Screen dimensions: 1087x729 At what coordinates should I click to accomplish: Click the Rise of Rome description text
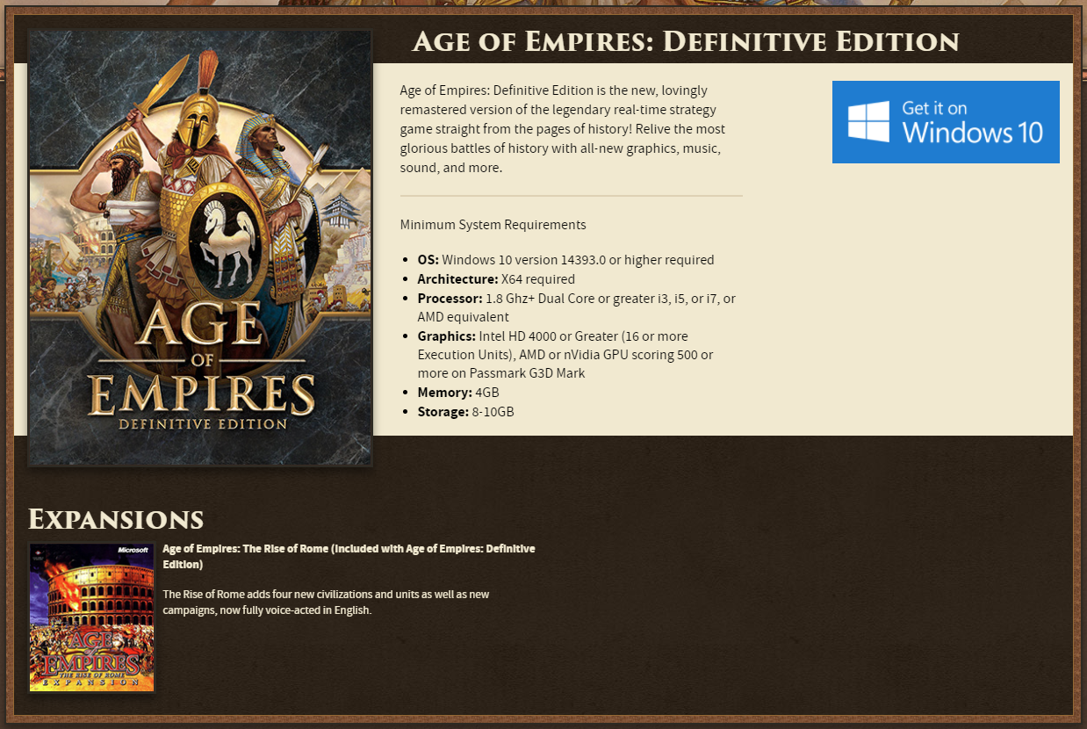point(326,602)
